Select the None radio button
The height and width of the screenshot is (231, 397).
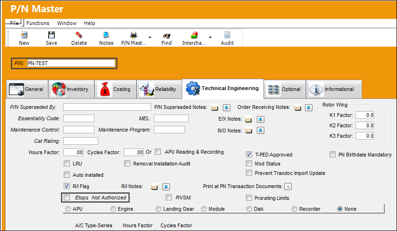coord(340,209)
